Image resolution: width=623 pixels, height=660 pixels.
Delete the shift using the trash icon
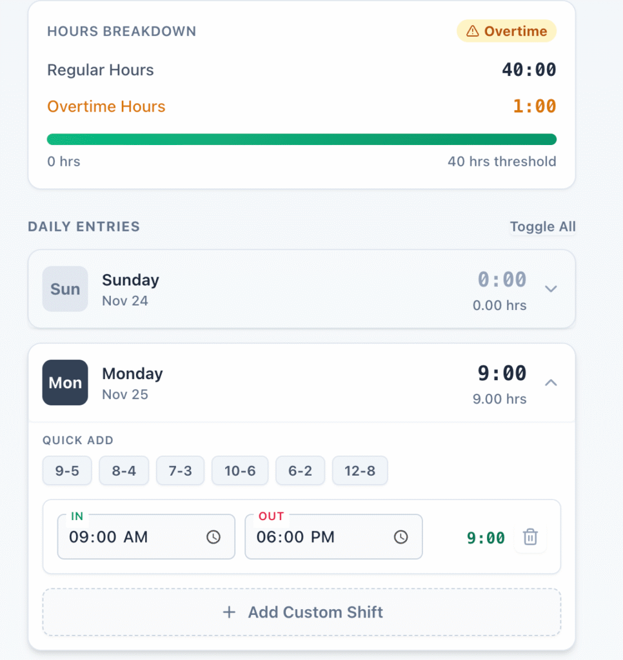click(530, 538)
